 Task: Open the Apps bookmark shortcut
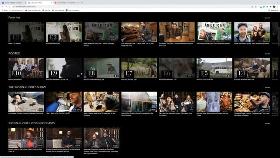[x=5, y=11]
